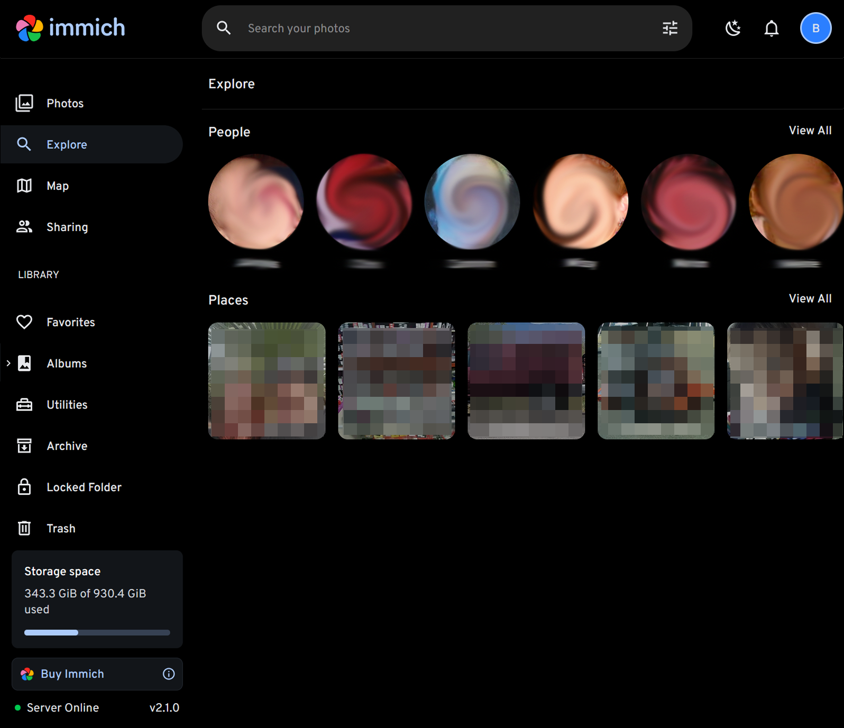Open Locked Folder

tap(91, 487)
